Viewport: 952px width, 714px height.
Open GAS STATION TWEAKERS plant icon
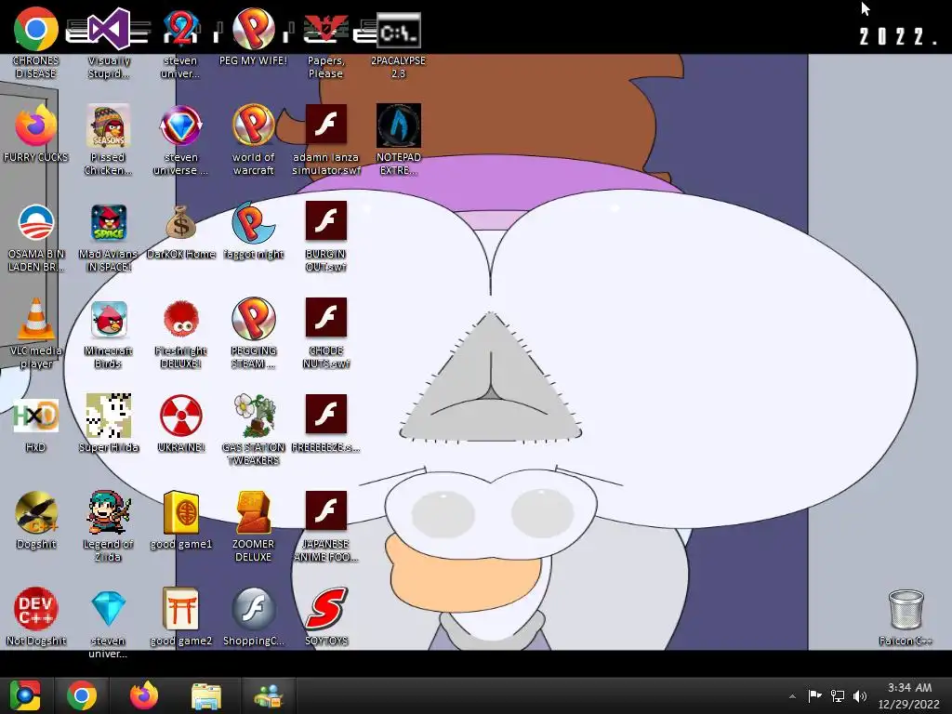tap(253, 416)
